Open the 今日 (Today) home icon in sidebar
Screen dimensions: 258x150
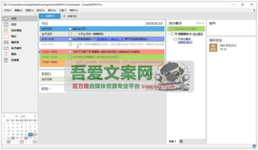[x=6, y=18]
